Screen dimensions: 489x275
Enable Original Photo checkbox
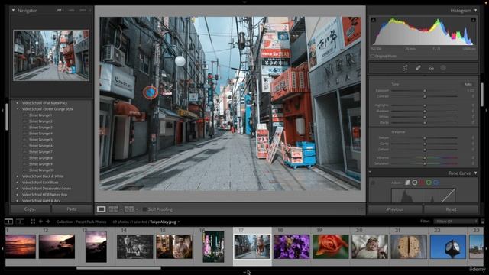372,56
